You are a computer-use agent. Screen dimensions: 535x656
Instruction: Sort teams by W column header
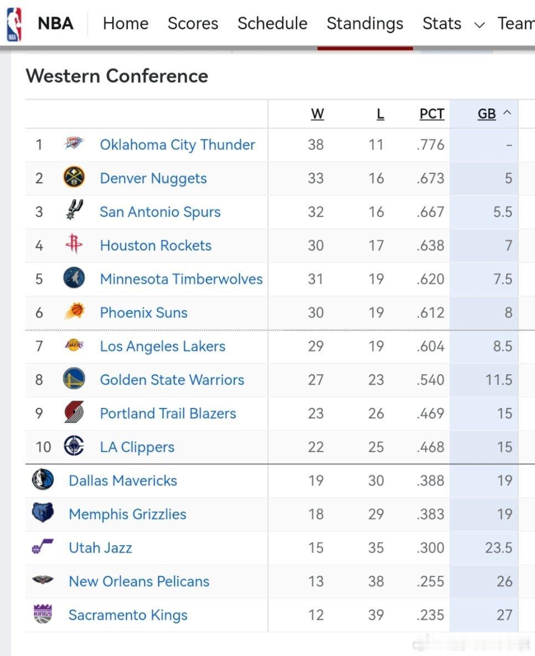click(x=317, y=114)
